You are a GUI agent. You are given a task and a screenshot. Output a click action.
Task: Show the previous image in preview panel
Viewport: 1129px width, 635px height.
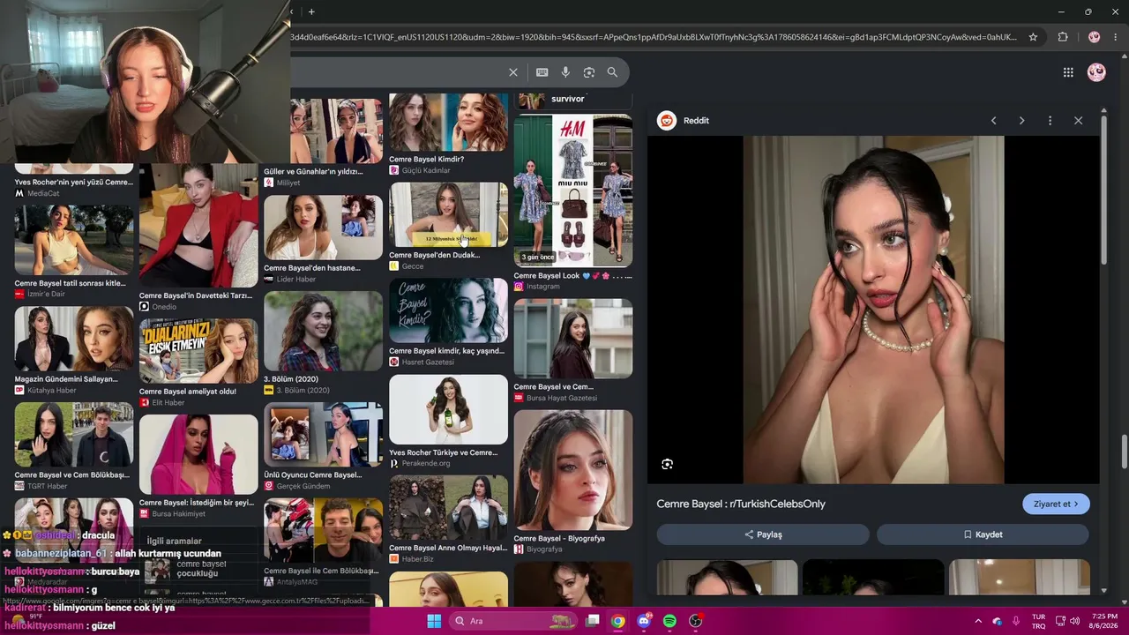tap(993, 121)
